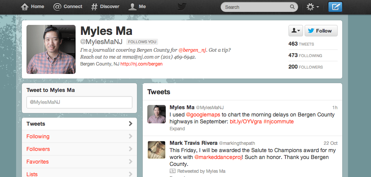Follow Myles Ma
371x177 pixels.
coord(321,31)
